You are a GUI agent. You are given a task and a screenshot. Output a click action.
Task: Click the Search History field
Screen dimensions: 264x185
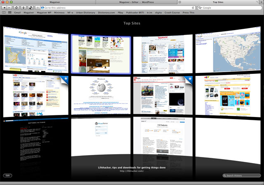[x=242, y=176]
